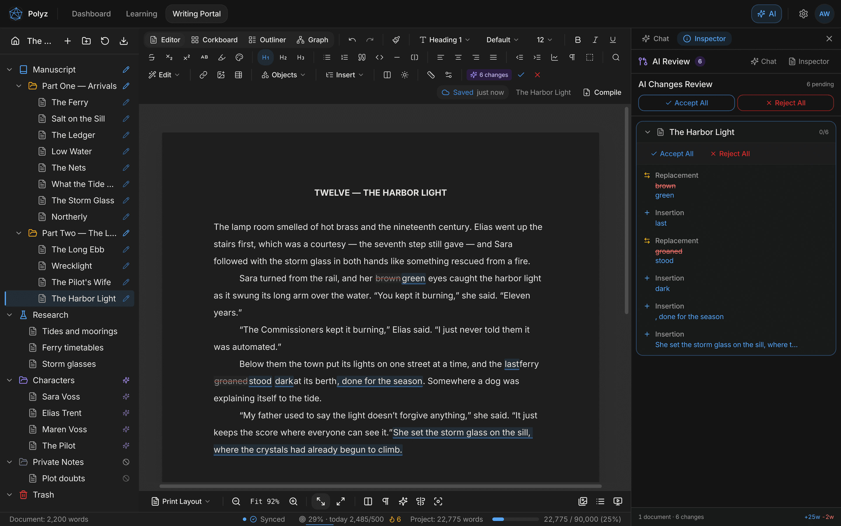Accept all changes with toolbar checkmark
The width and height of the screenshot is (841, 526).
521,75
